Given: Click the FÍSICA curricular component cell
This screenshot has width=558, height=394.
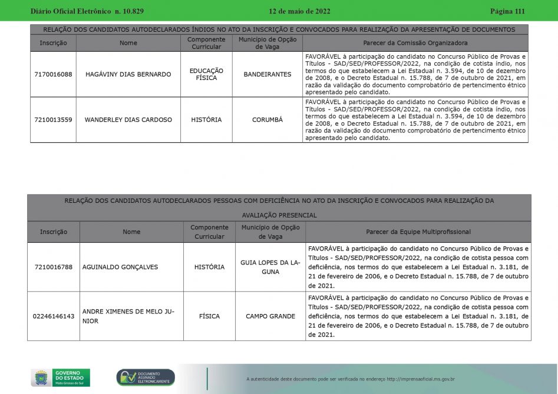Looking at the screenshot, I should (x=209, y=316).
